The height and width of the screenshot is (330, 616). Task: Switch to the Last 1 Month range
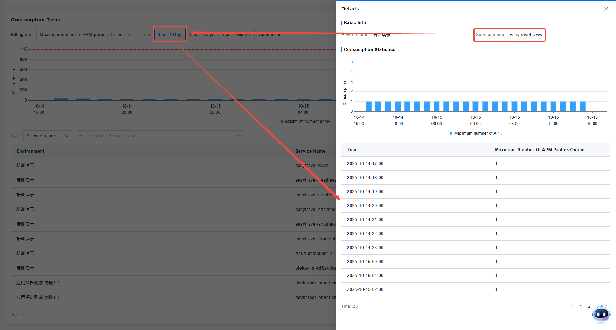(x=236, y=35)
